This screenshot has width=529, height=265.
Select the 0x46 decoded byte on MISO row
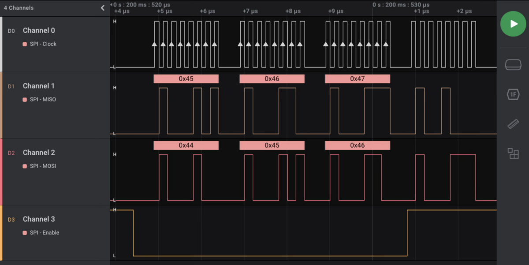[x=272, y=79]
